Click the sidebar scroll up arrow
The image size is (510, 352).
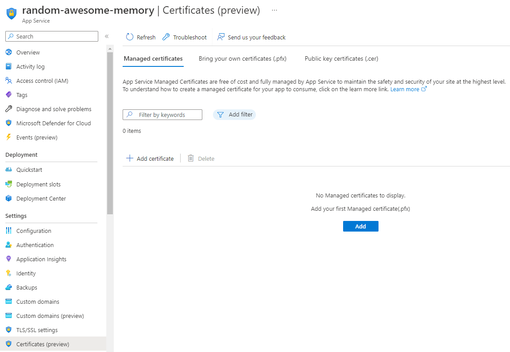110,48
